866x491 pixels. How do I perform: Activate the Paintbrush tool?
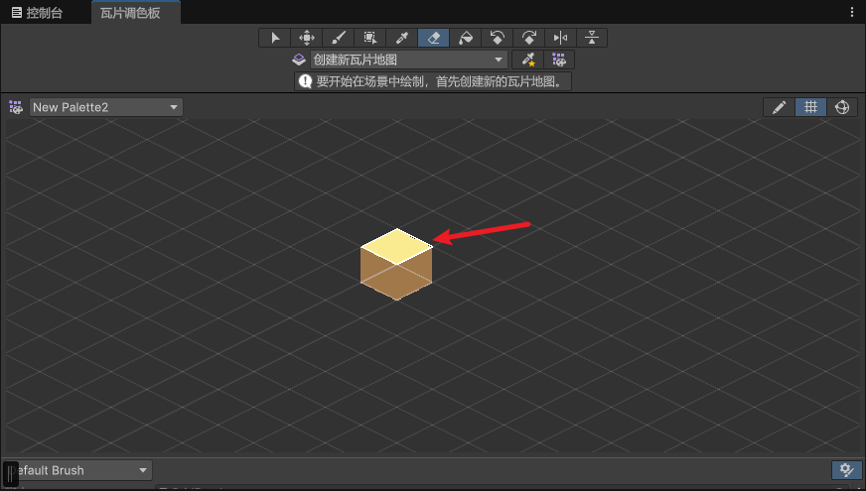pyautogui.click(x=338, y=38)
